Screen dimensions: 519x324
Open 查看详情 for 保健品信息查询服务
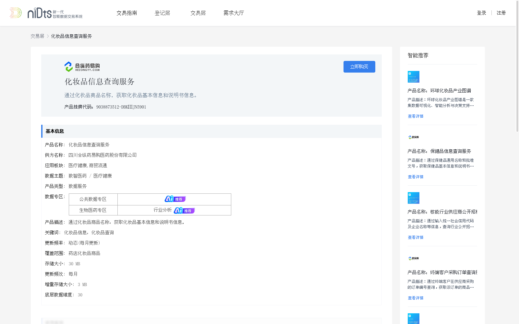click(x=416, y=177)
